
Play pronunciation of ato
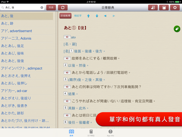(x=67, y=37)
